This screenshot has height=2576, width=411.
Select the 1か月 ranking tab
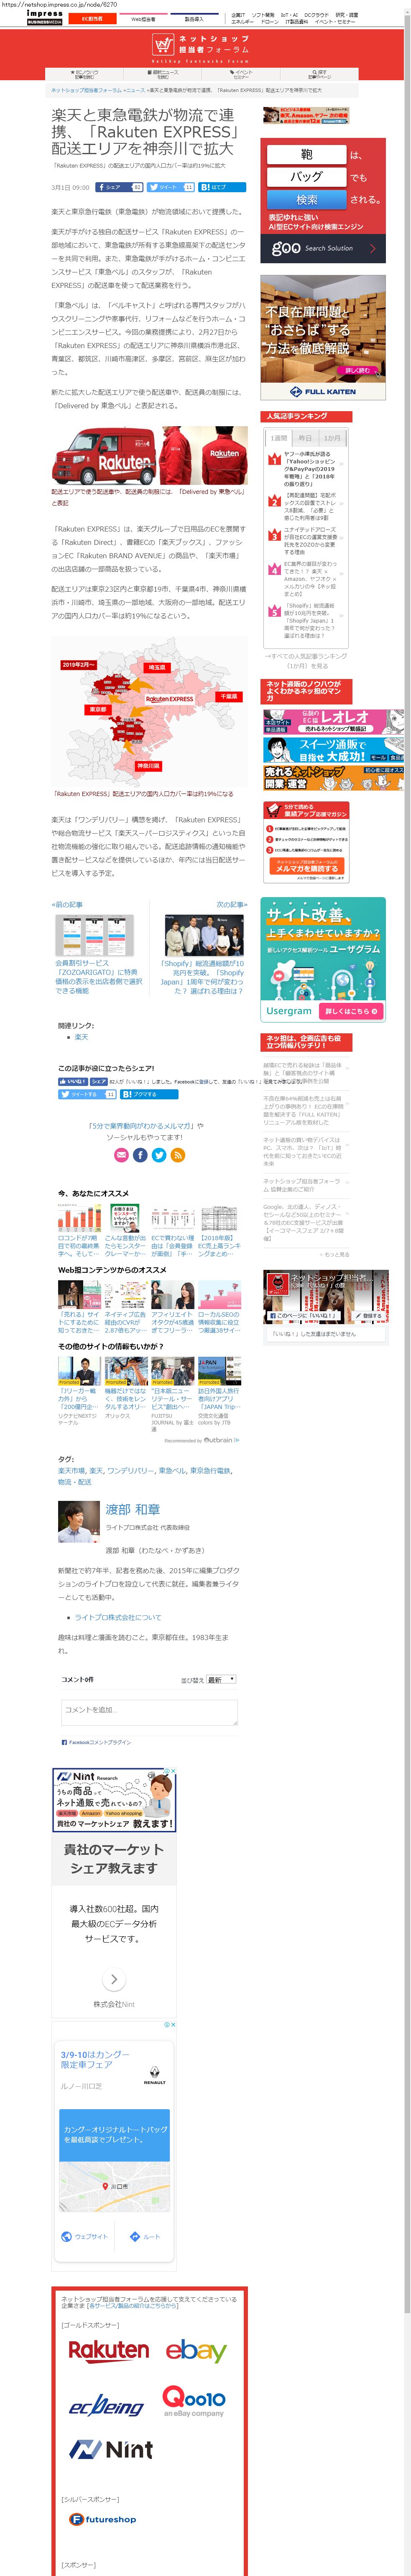pos(332,438)
